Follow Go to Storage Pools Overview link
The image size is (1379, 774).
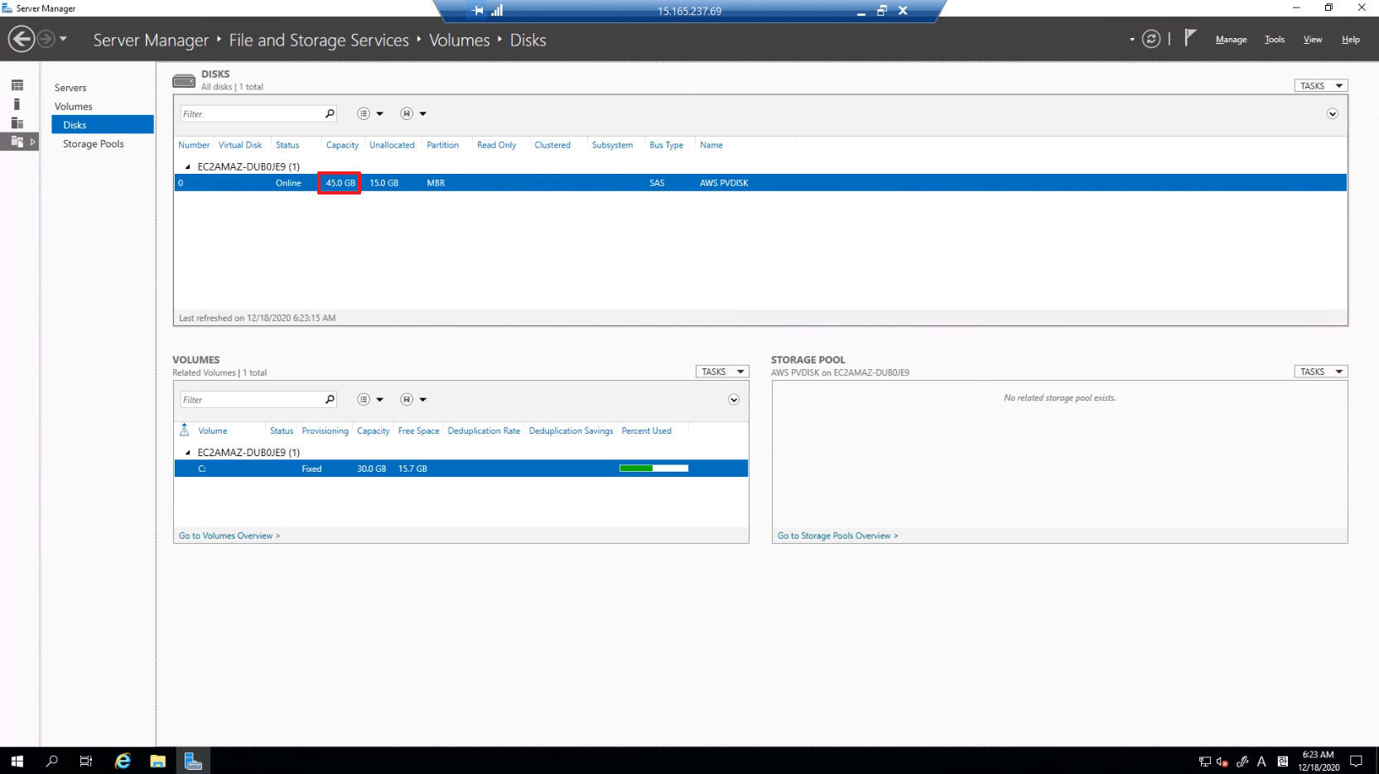click(x=837, y=536)
